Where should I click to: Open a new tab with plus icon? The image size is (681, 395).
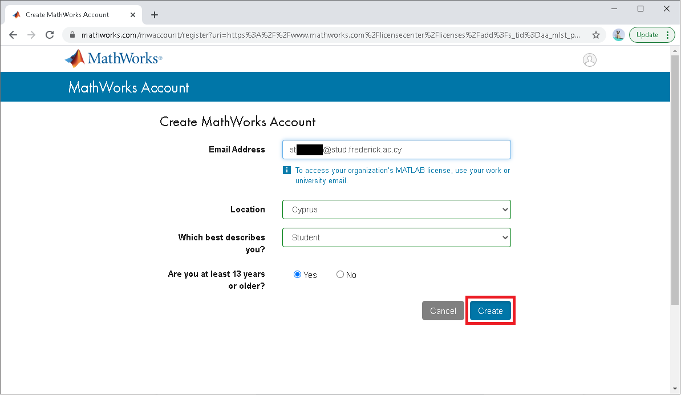coord(154,15)
